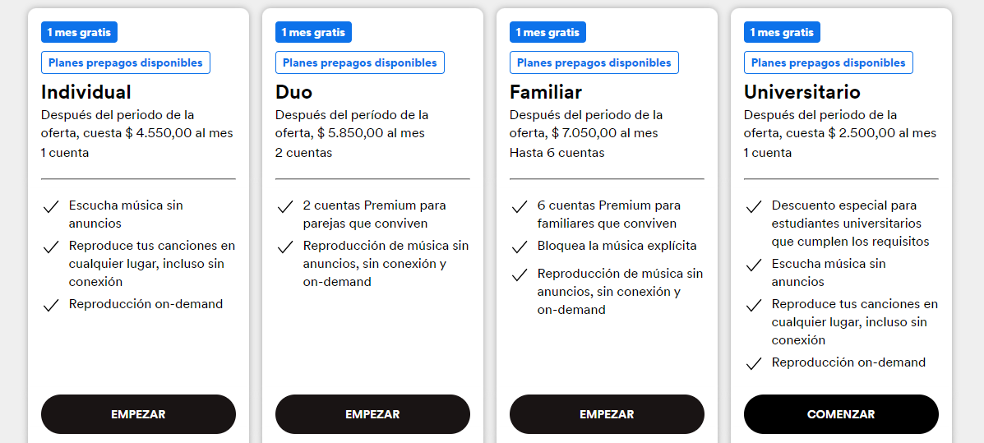This screenshot has height=443, width=984.
Task: Click the checkmark next to "Descuento especial para estudiantes"
Action: tap(754, 206)
